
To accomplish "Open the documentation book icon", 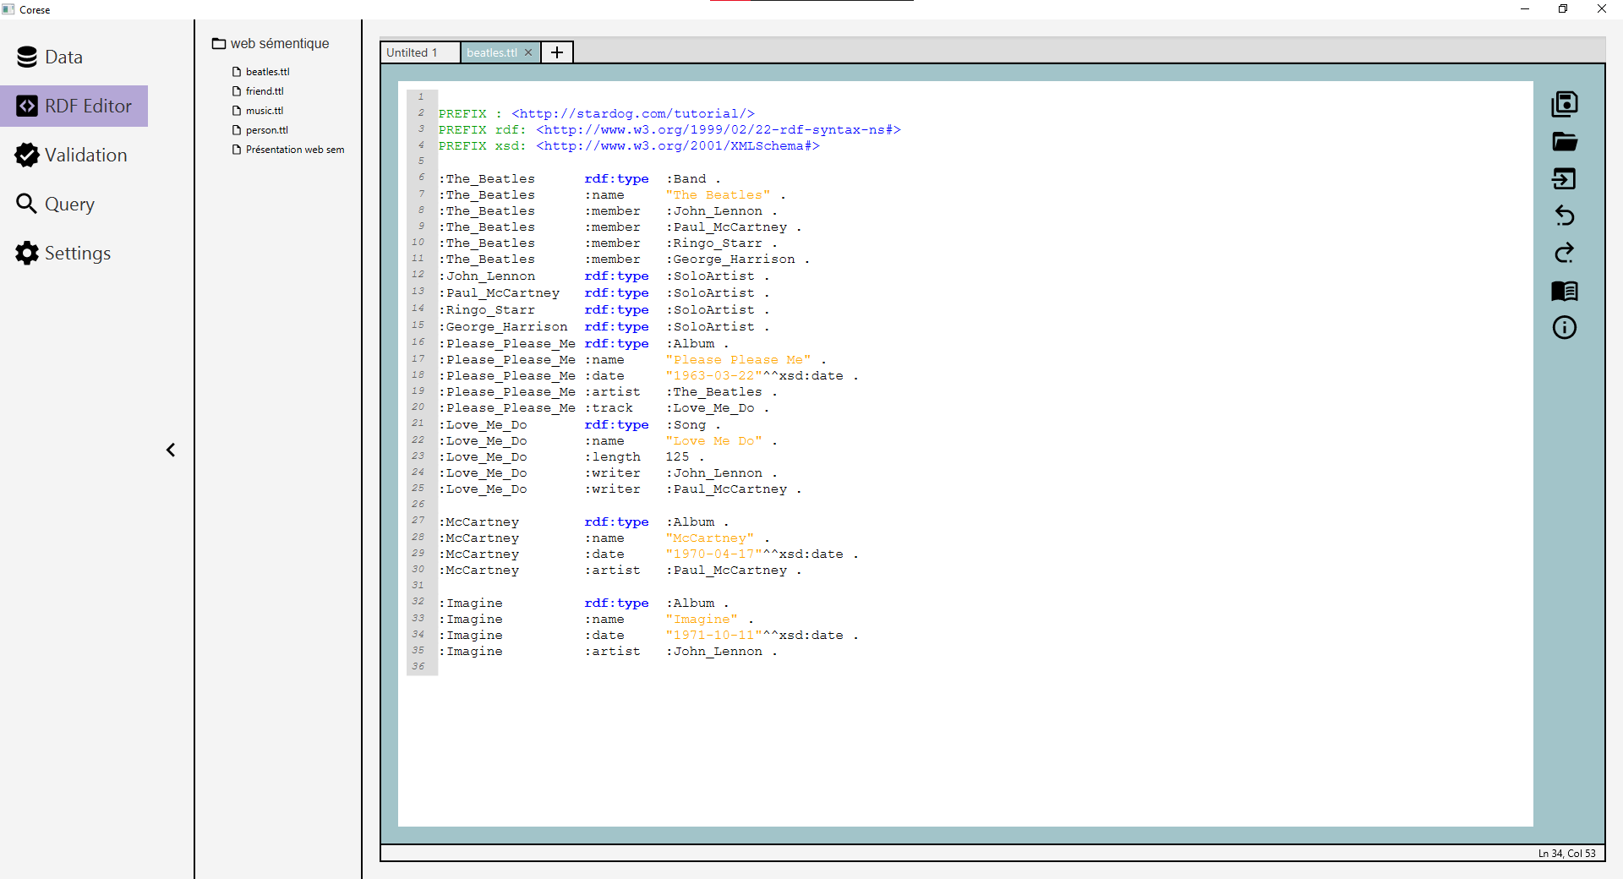I will coord(1564,291).
